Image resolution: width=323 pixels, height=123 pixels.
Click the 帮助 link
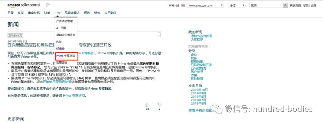[x=306, y=6]
